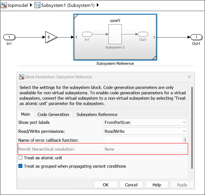Image resolution: width=205 pixels, height=195 pixels.
Task: Select the Gain block with value 5
Action: point(51,37)
